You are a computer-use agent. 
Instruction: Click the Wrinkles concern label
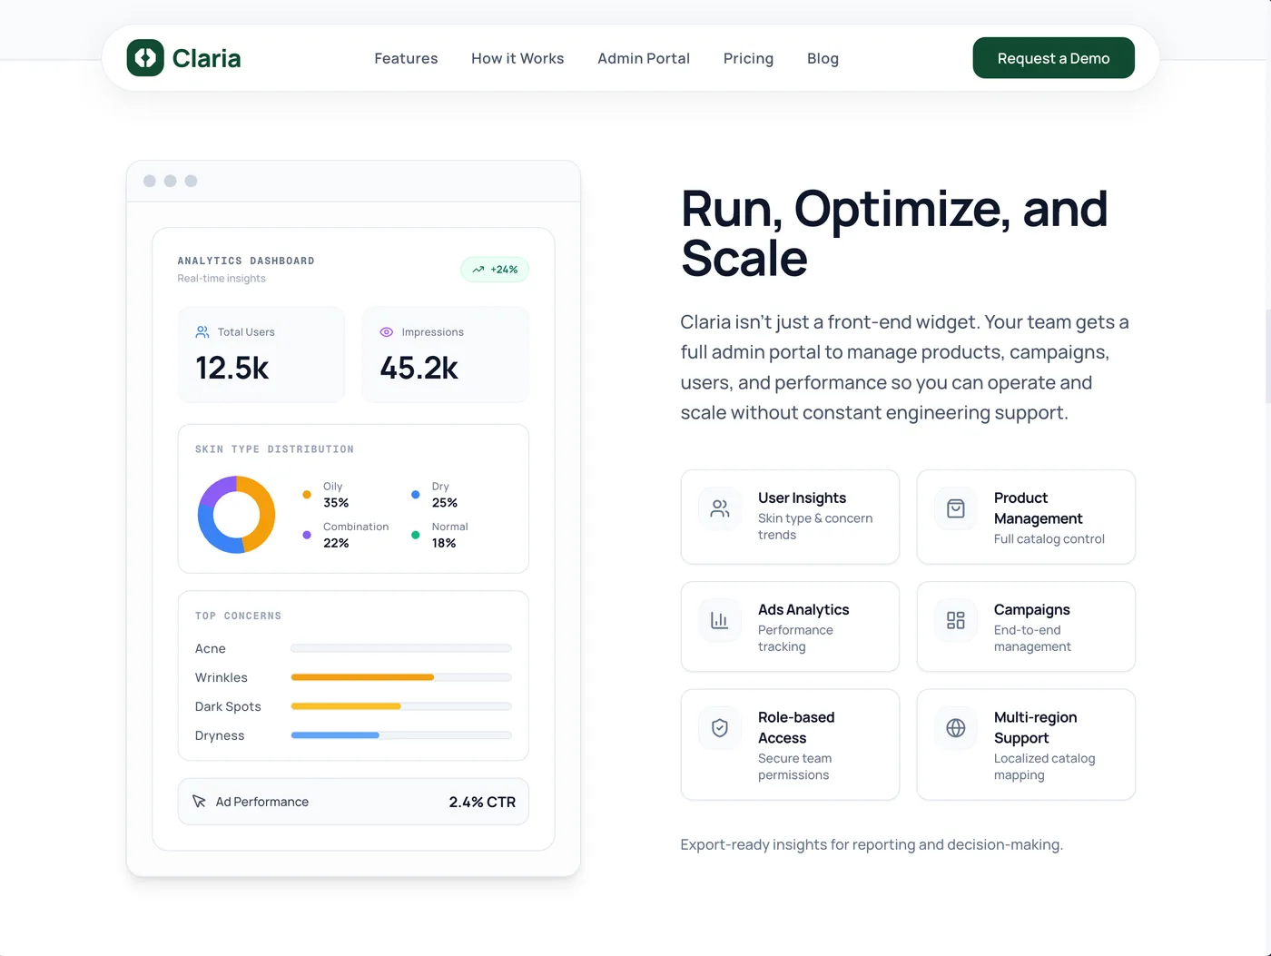click(221, 677)
